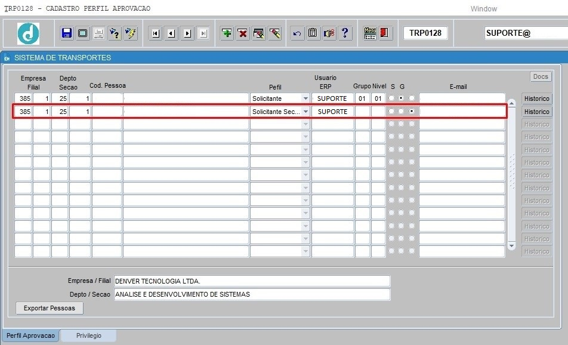Go to first record arrow icon
The height and width of the screenshot is (345, 568).
pyautogui.click(x=156, y=33)
